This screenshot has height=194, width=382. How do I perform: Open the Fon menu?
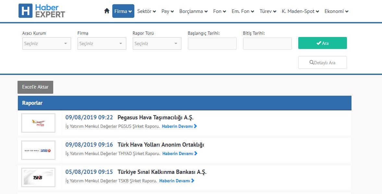[x=219, y=11]
